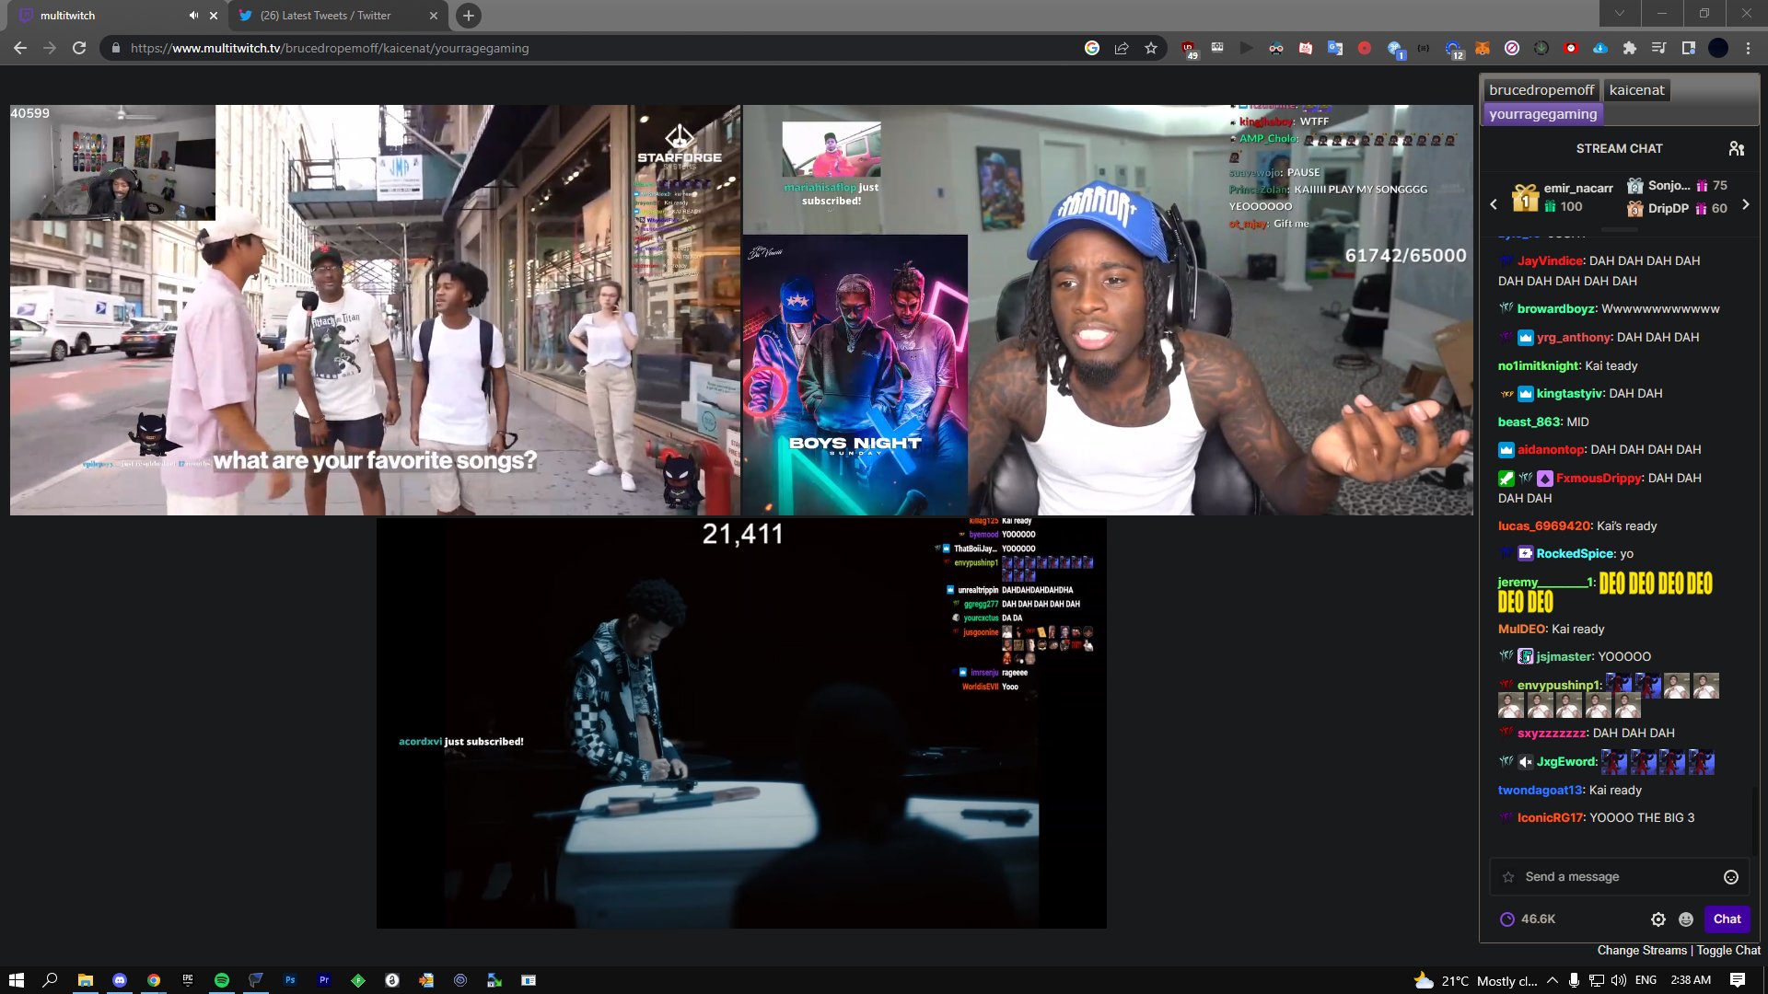The image size is (1768, 994).
Task: Click the channel points face icon
Action: tap(1686, 919)
